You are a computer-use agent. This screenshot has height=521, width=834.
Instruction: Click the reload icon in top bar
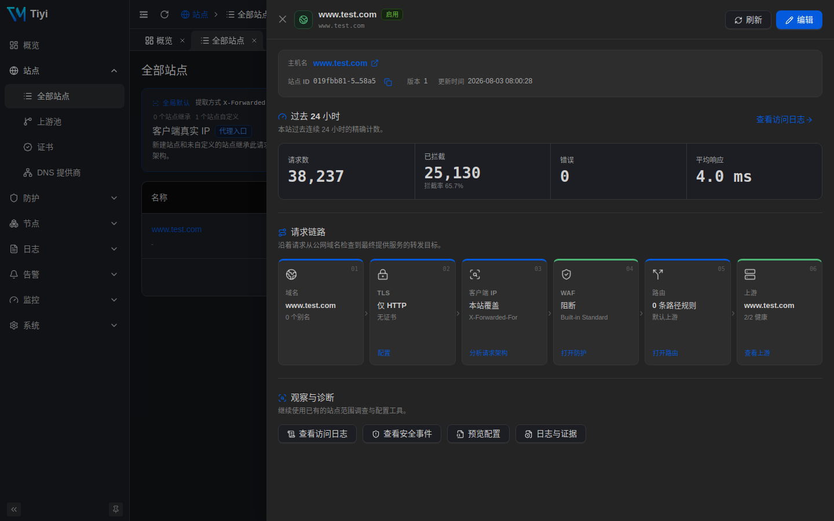[164, 14]
